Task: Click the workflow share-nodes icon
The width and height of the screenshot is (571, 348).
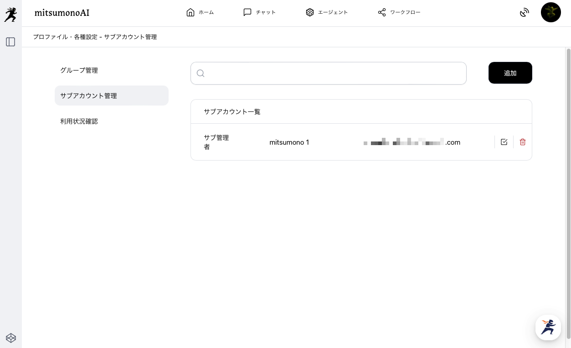Action: [x=382, y=12]
